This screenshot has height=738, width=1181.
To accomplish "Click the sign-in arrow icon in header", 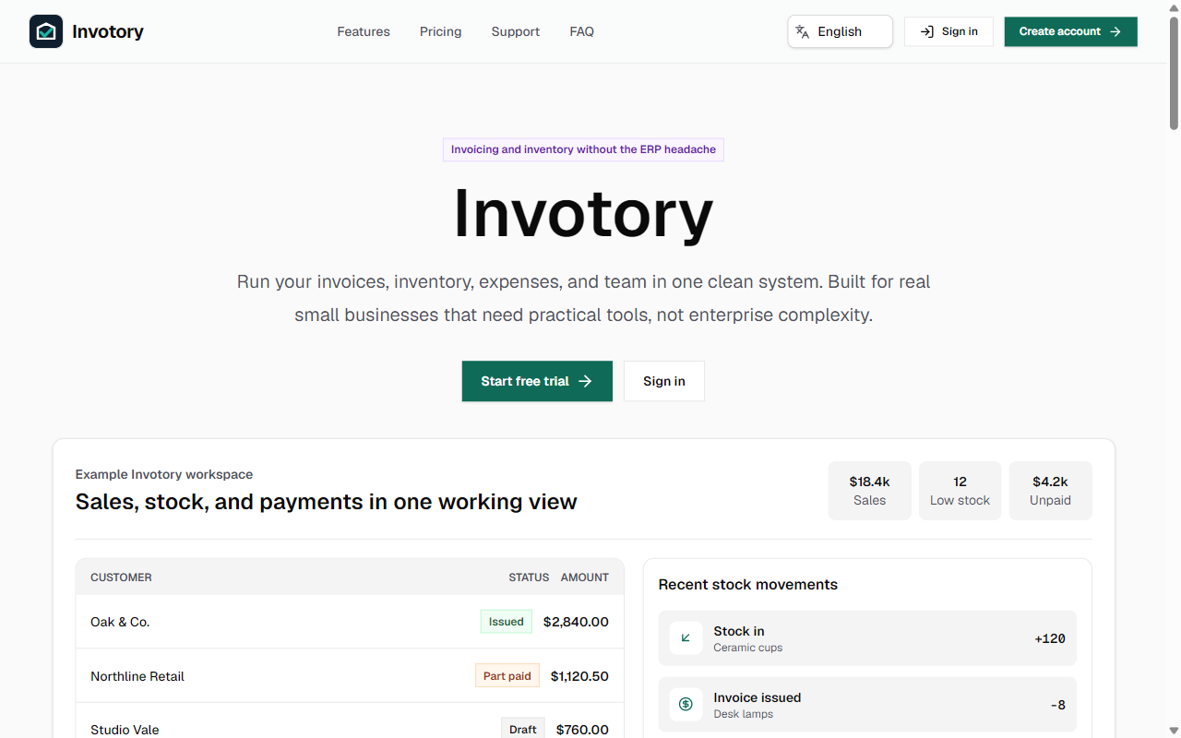I will [927, 31].
